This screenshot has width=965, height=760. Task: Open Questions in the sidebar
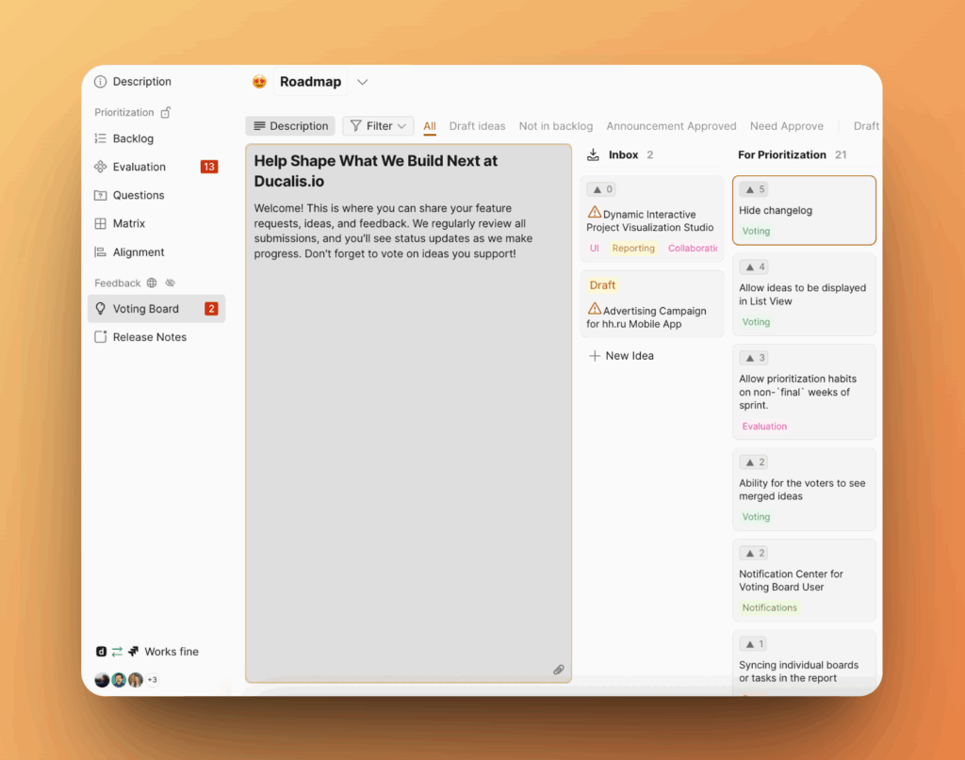point(139,195)
